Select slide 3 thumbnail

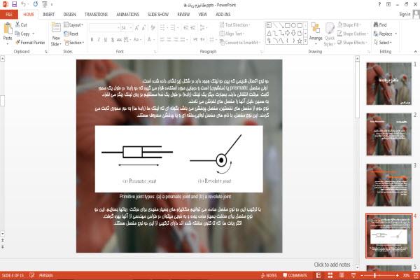[388, 185]
